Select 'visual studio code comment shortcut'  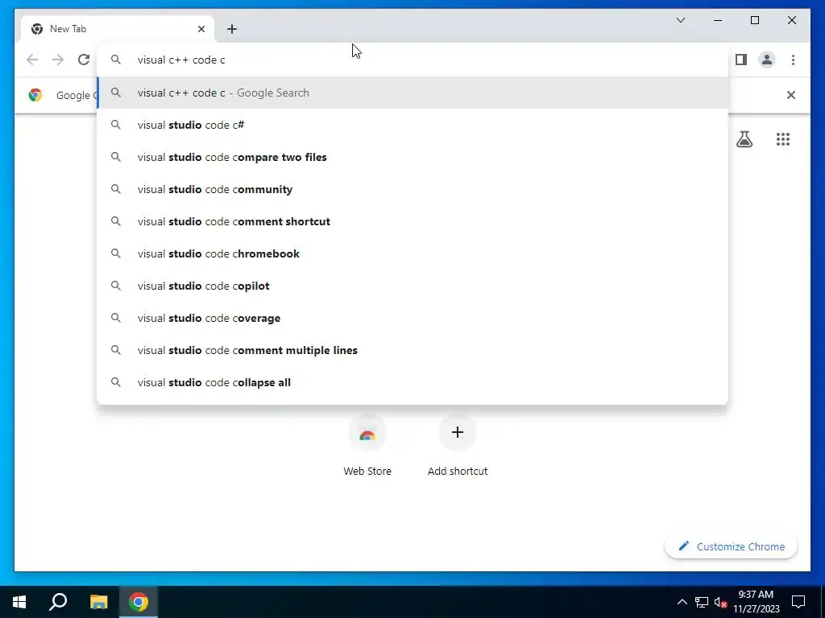click(x=412, y=221)
